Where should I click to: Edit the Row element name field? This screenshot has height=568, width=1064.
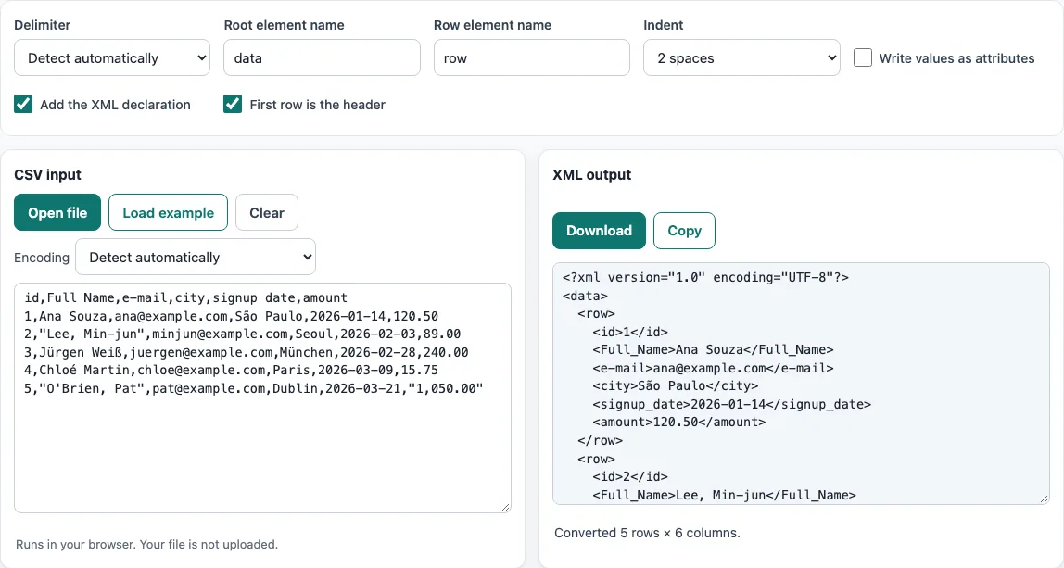531,57
